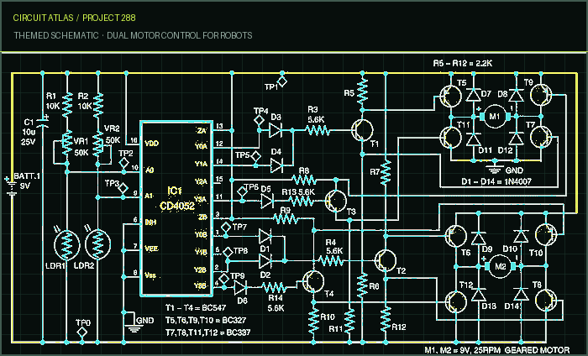Viewport: 588px width, 356px height.
Task: Select the R14 5.6K resistor symbol
Action: pos(274,287)
